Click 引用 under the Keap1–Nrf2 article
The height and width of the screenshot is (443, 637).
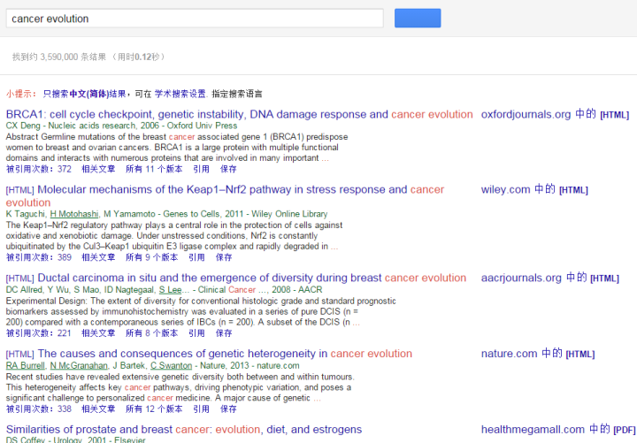[x=196, y=257]
